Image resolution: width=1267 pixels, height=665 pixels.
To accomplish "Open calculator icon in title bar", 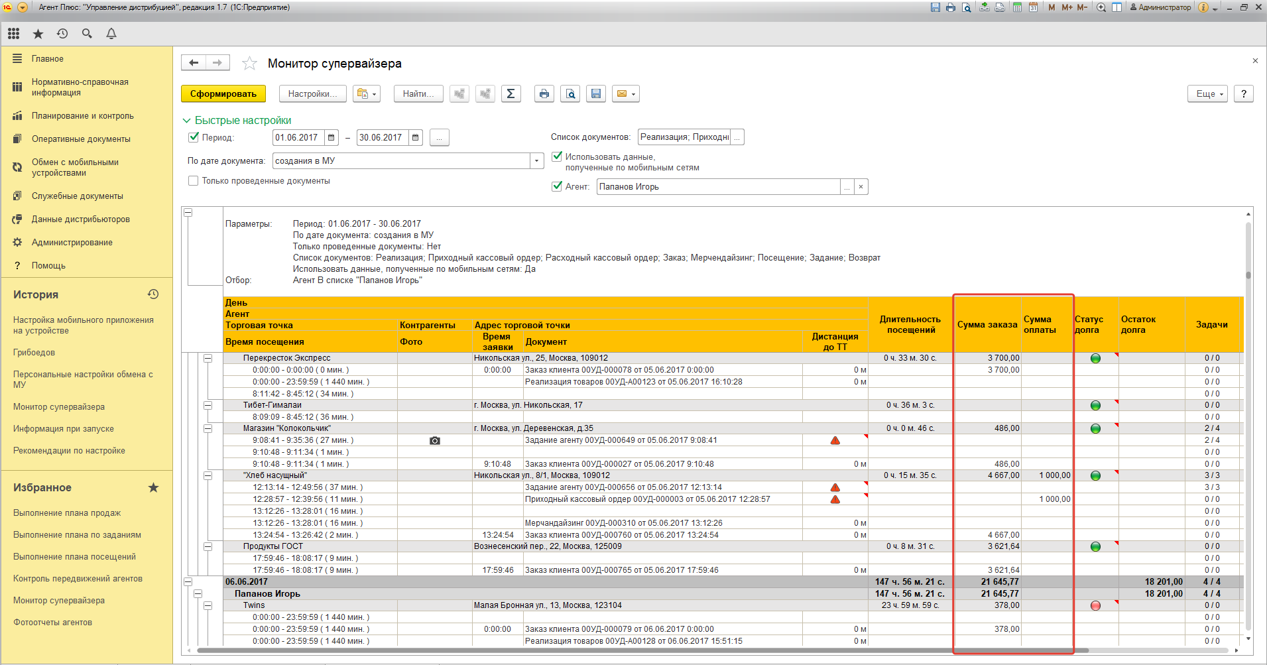I will [1017, 7].
